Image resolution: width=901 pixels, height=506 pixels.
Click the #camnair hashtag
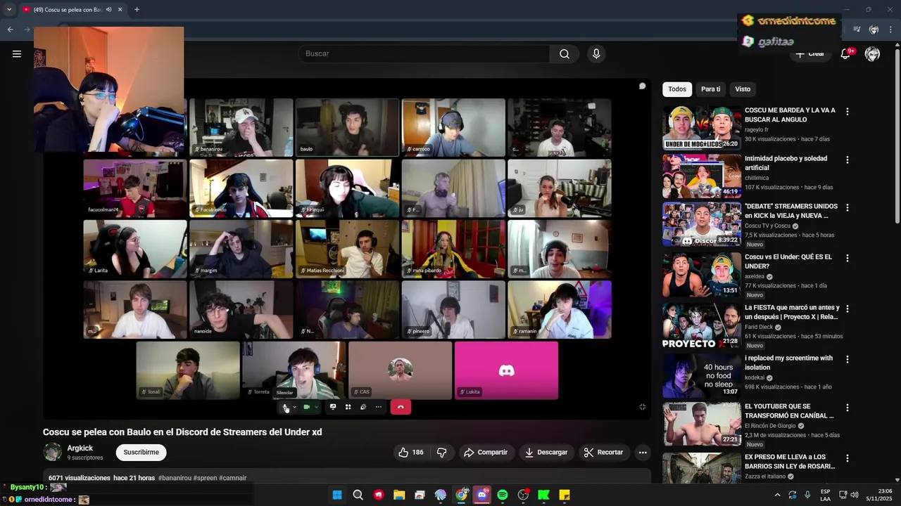(x=233, y=478)
